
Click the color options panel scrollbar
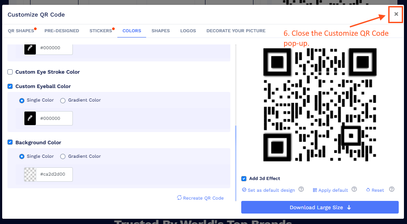[236, 163]
